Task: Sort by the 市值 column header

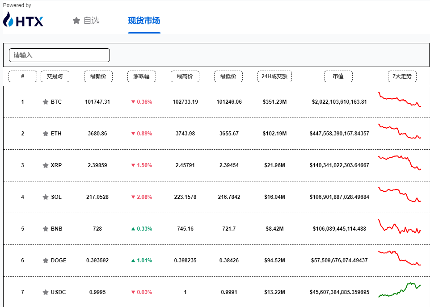Action: [338, 76]
